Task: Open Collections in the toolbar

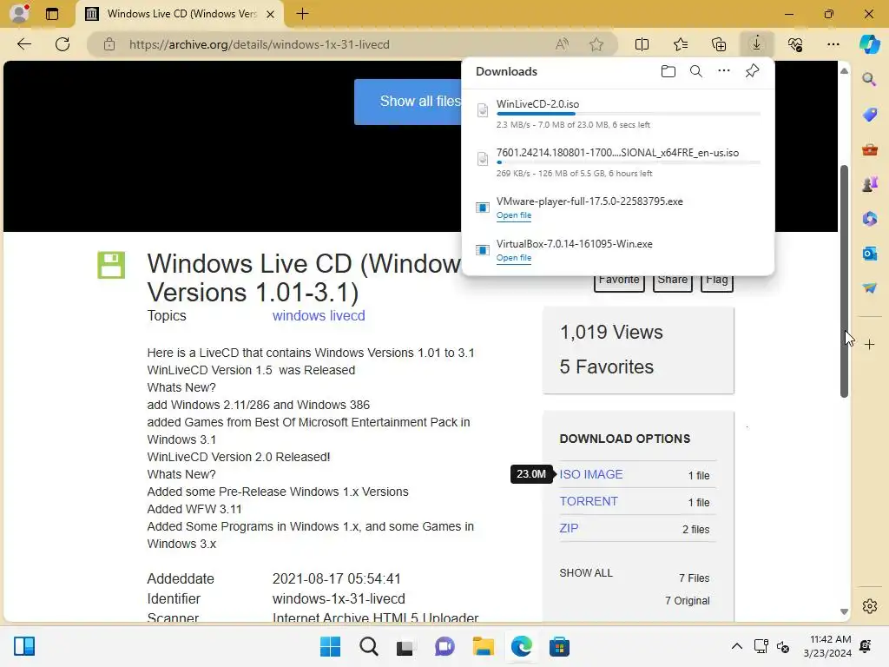Action: 719,44
